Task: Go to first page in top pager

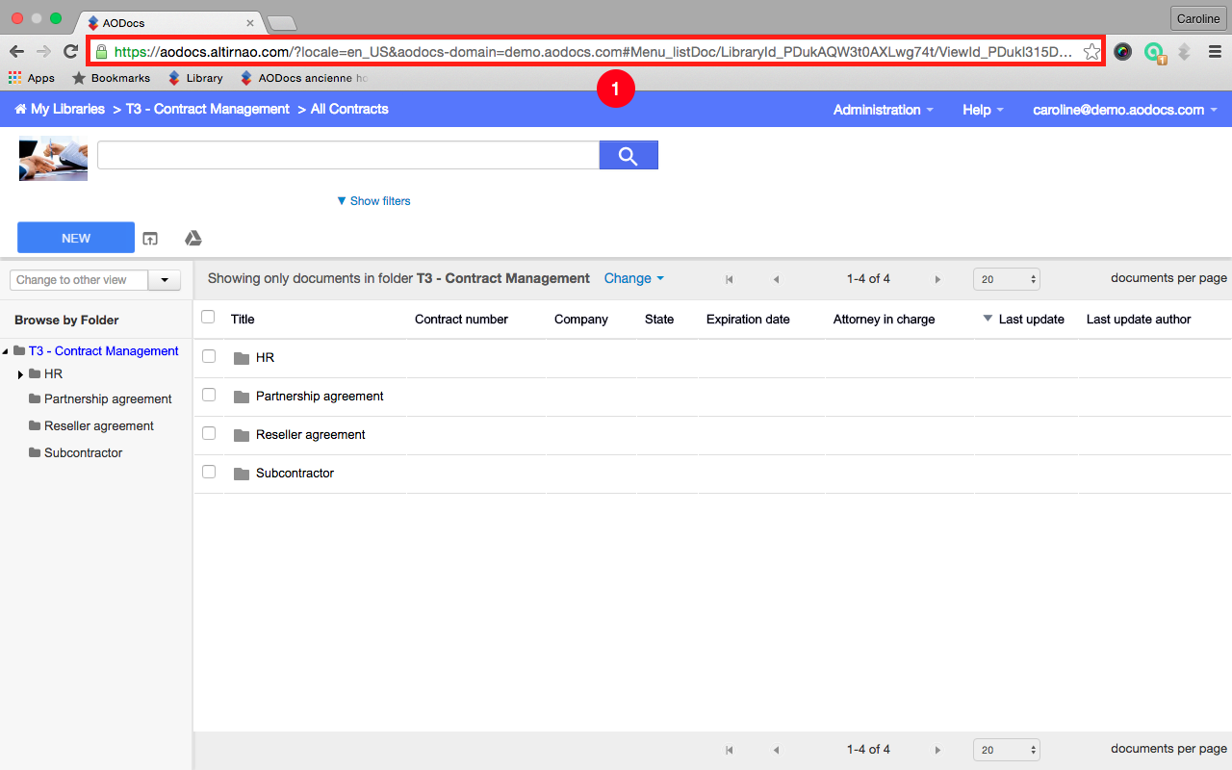Action: [x=730, y=279]
